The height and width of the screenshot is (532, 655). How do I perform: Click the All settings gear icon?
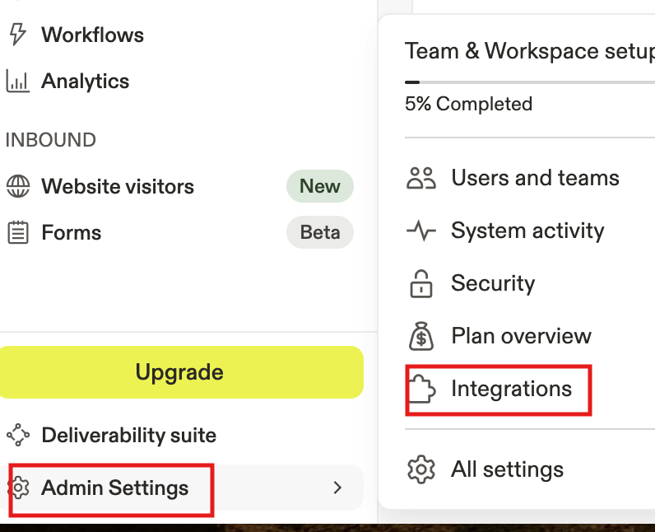point(421,469)
